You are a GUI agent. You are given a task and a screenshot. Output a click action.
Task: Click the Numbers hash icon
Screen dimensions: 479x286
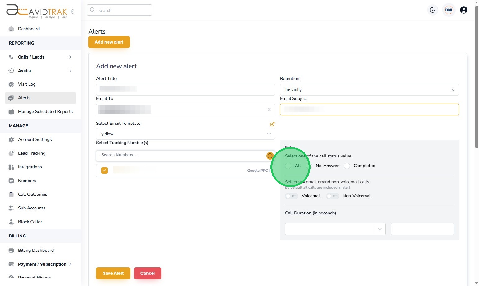pos(11,181)
